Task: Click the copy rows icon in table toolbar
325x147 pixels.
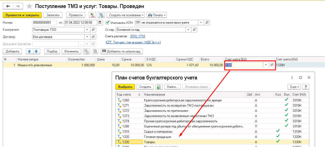Action: tap(86, 51)
